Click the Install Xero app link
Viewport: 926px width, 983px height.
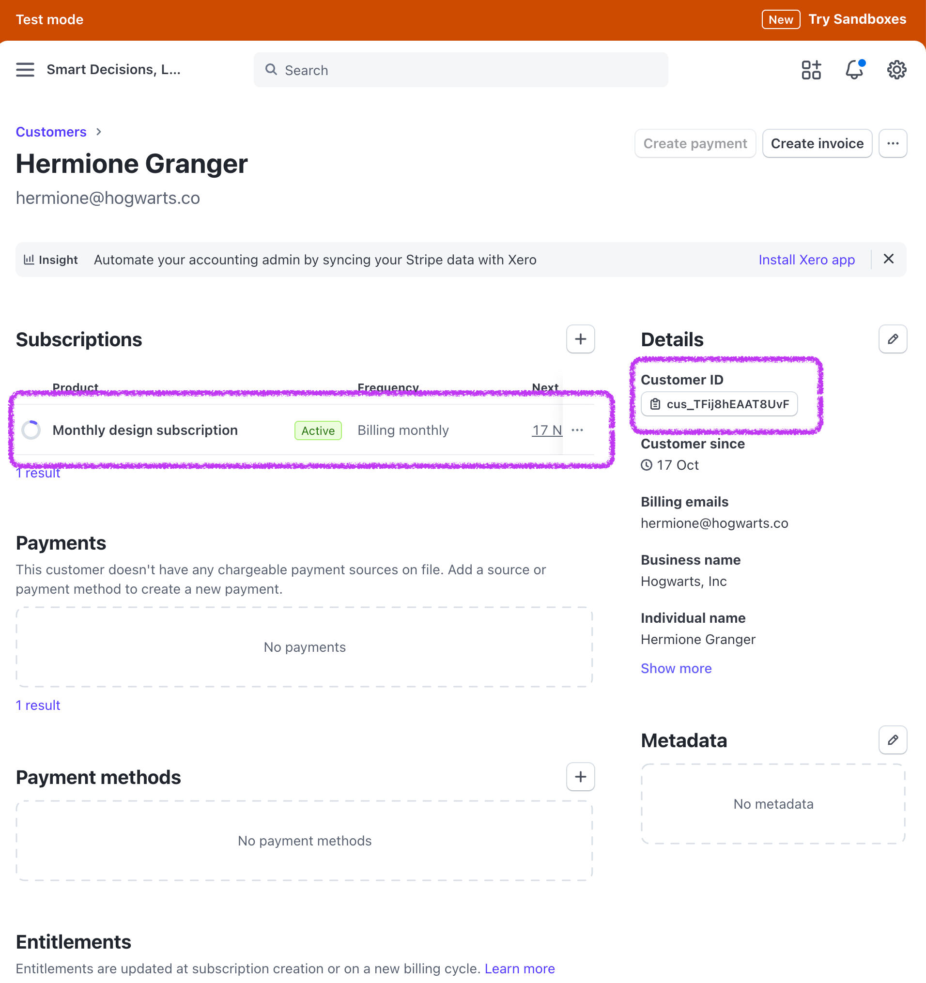pyautogui.click(x=806, y=260)
